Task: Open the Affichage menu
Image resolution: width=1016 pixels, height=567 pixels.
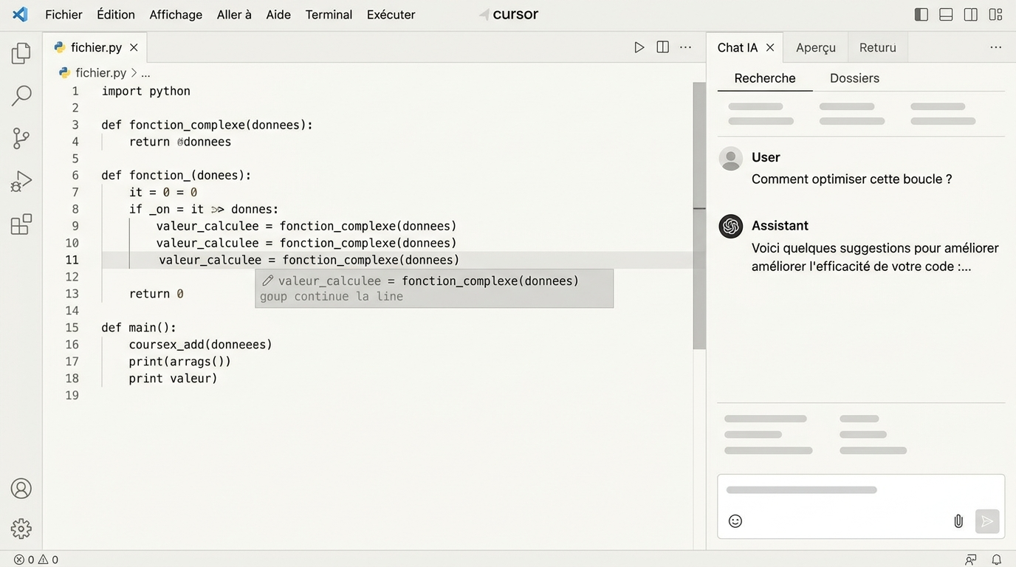Action: click(176, 15)
